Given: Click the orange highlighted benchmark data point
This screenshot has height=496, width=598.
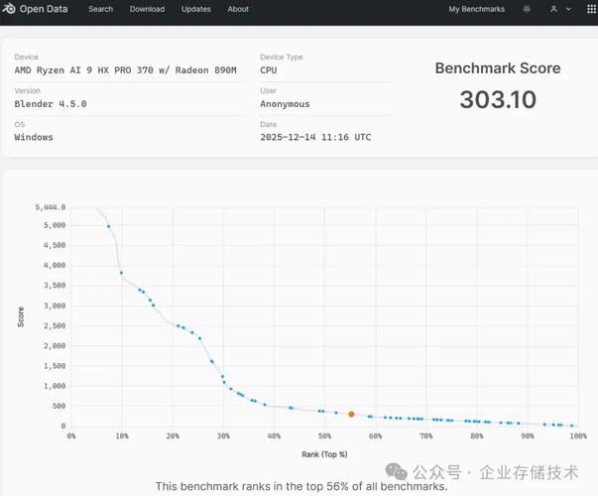Looking at the screenshot, I should [351, 415].
